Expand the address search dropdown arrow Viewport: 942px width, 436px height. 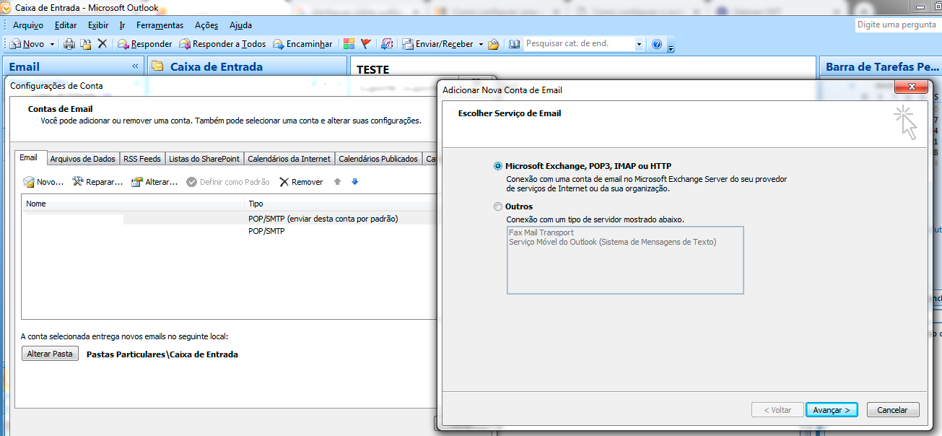[x=639, y=44]
